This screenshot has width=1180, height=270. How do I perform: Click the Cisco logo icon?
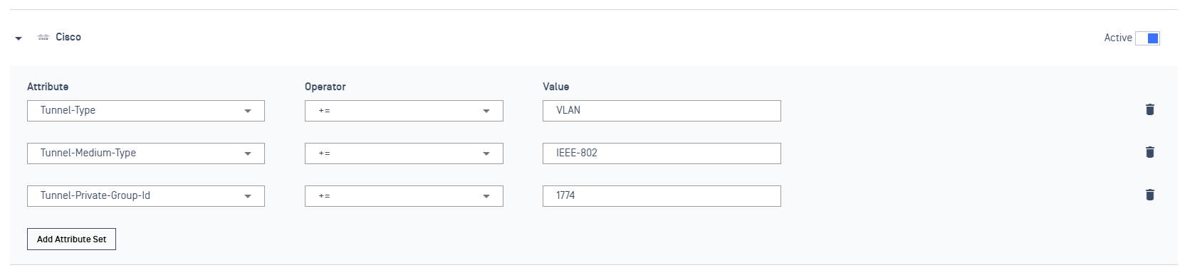click(x=43, y=37)
